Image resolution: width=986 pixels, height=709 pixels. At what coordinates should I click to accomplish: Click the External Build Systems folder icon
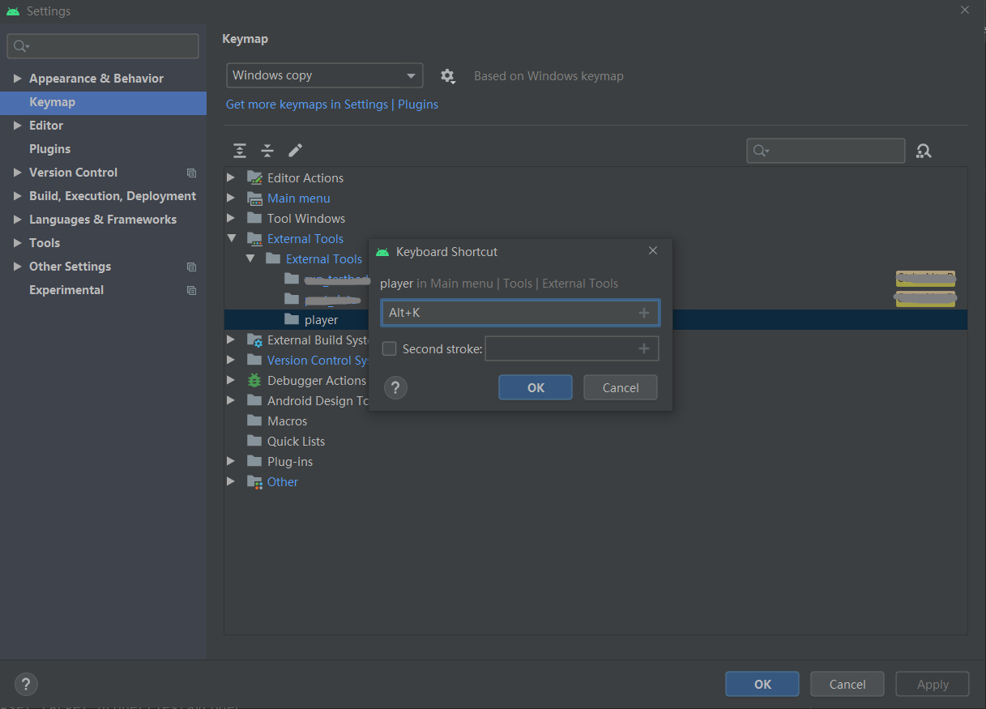[254, 340]
